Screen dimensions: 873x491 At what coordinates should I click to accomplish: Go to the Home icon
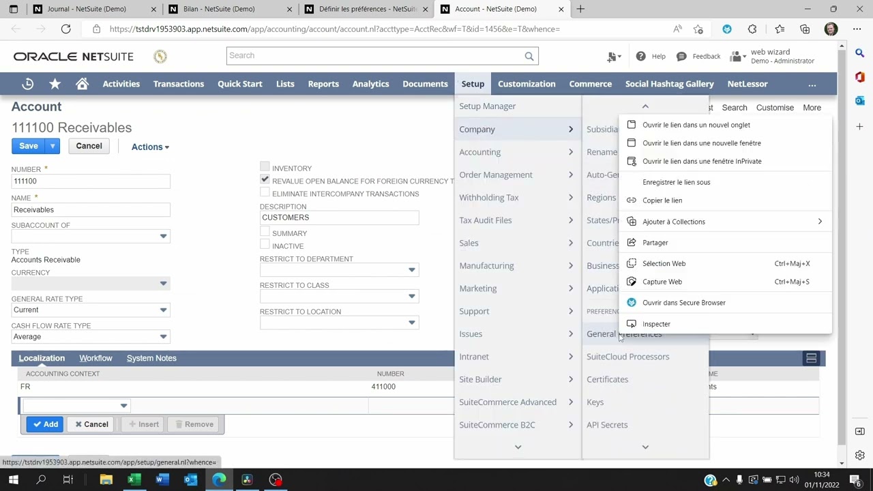click(82, 84)
